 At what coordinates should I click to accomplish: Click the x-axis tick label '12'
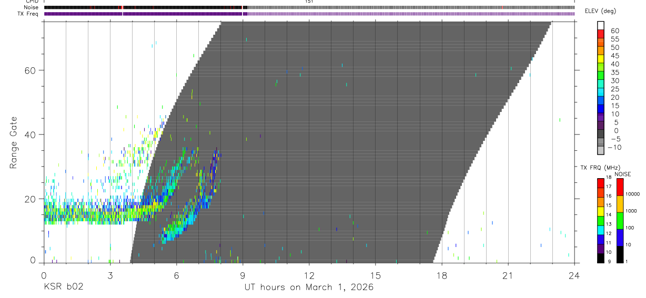[309, 275]
